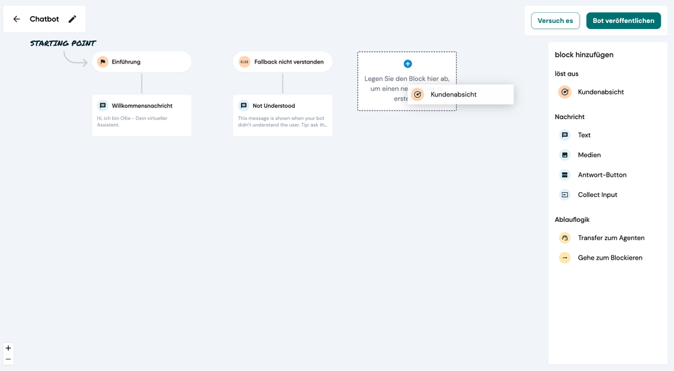Select the Kundenabsicht trigger icon in sidebar
The image size is (674, 371).
565,92
